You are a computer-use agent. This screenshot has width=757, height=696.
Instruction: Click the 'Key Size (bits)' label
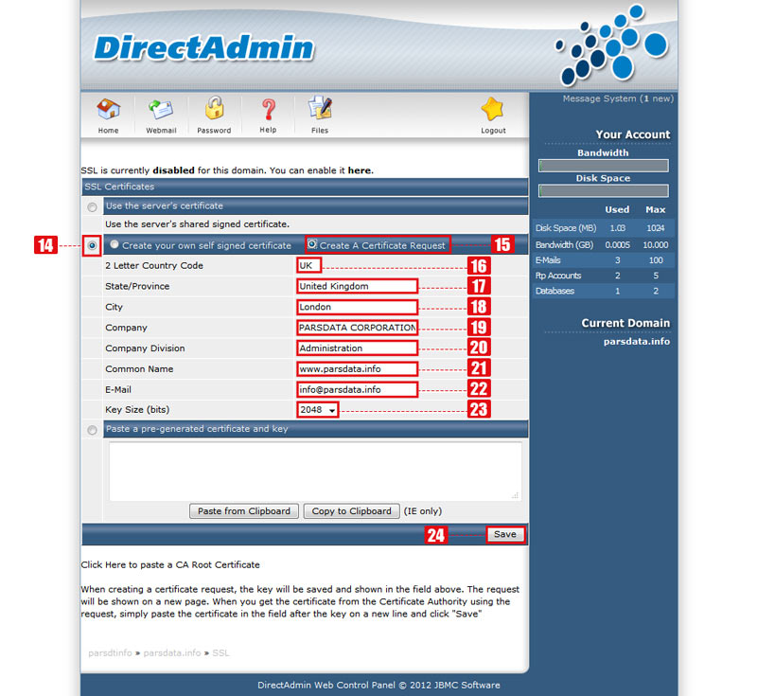[x=137, y=410]
